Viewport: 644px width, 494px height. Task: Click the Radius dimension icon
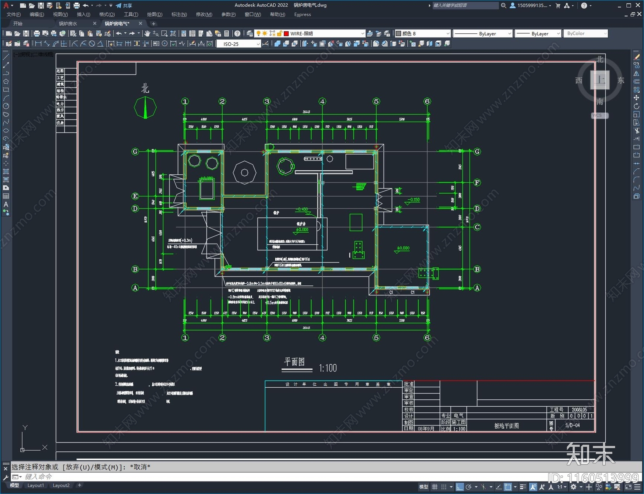coord(74,43)
